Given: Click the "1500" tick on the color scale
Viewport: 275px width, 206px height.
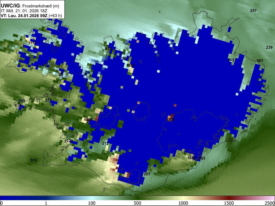Looking at the screenshot, I should (229, 203).
